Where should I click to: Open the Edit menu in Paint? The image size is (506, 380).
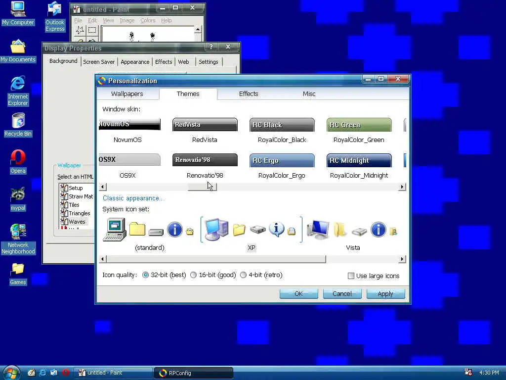[x=92, y=20]
